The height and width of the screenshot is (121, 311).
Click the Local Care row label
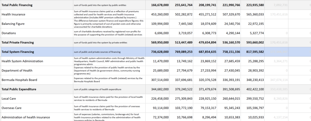9,99
